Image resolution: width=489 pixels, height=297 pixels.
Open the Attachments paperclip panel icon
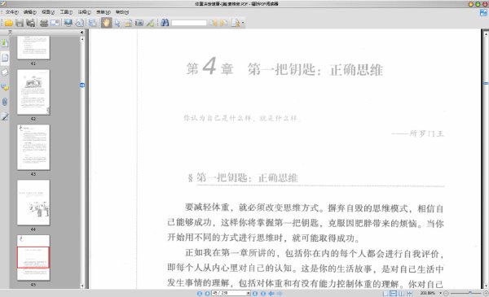click(x=5, y=102)
